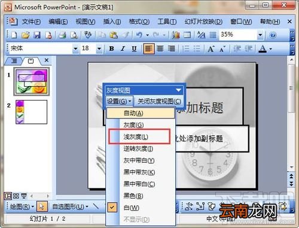This screenshot has width=299, height=228.
Task: Increase font size with large A icon
Action: [x=211, y=48]
